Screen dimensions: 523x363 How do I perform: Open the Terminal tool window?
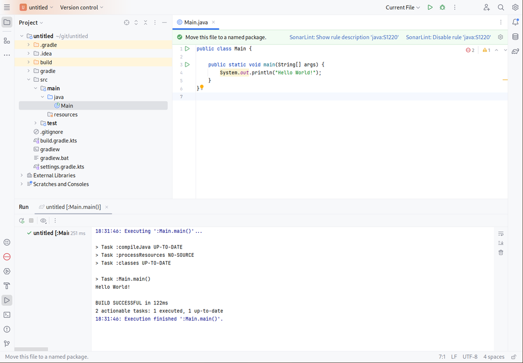(x=7, y=315)
